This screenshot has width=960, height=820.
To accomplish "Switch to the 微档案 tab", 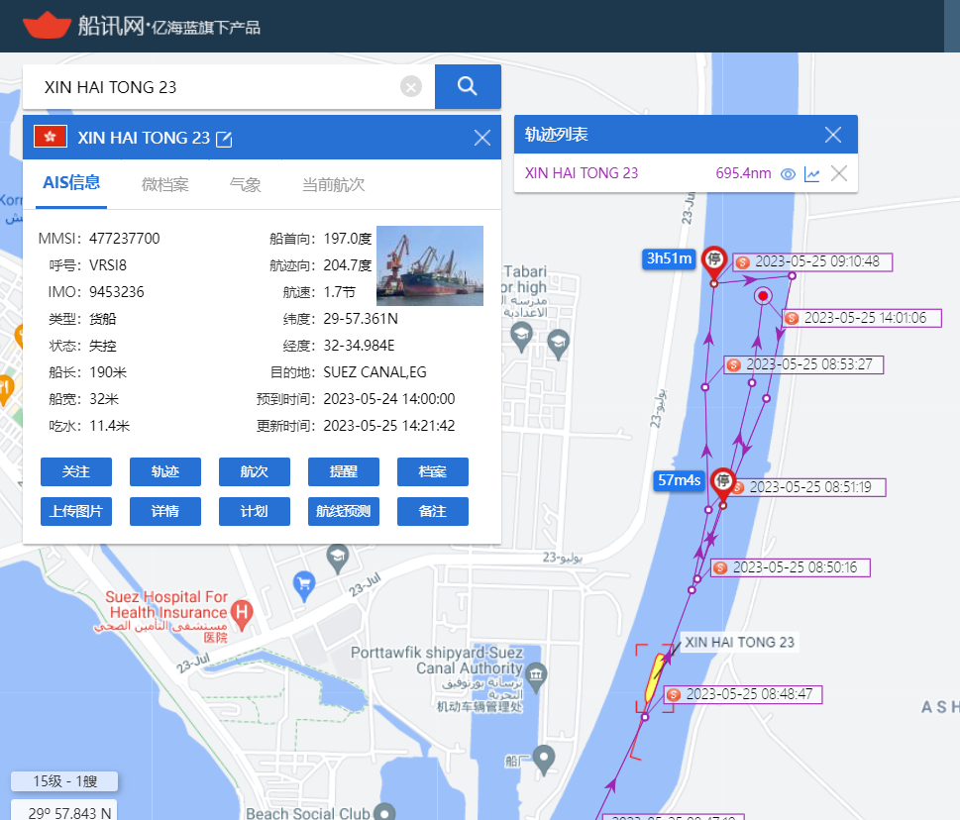I will (165, 184).
